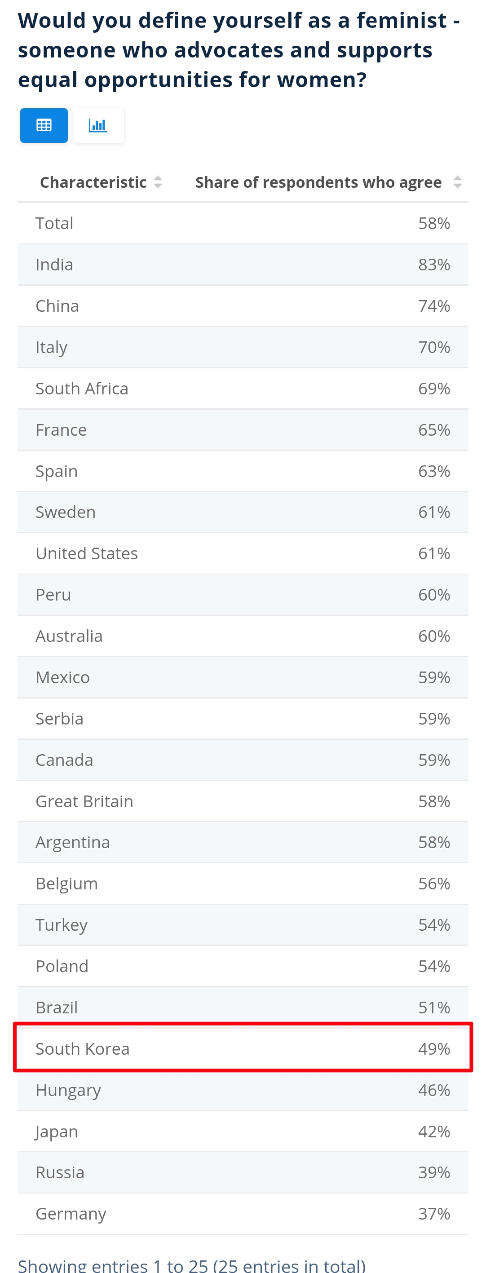Image resolution: width=486 pixels, height=1273 pixels.
Task: Select the highlighted South Korea row
Action: tap(242, 1048)
